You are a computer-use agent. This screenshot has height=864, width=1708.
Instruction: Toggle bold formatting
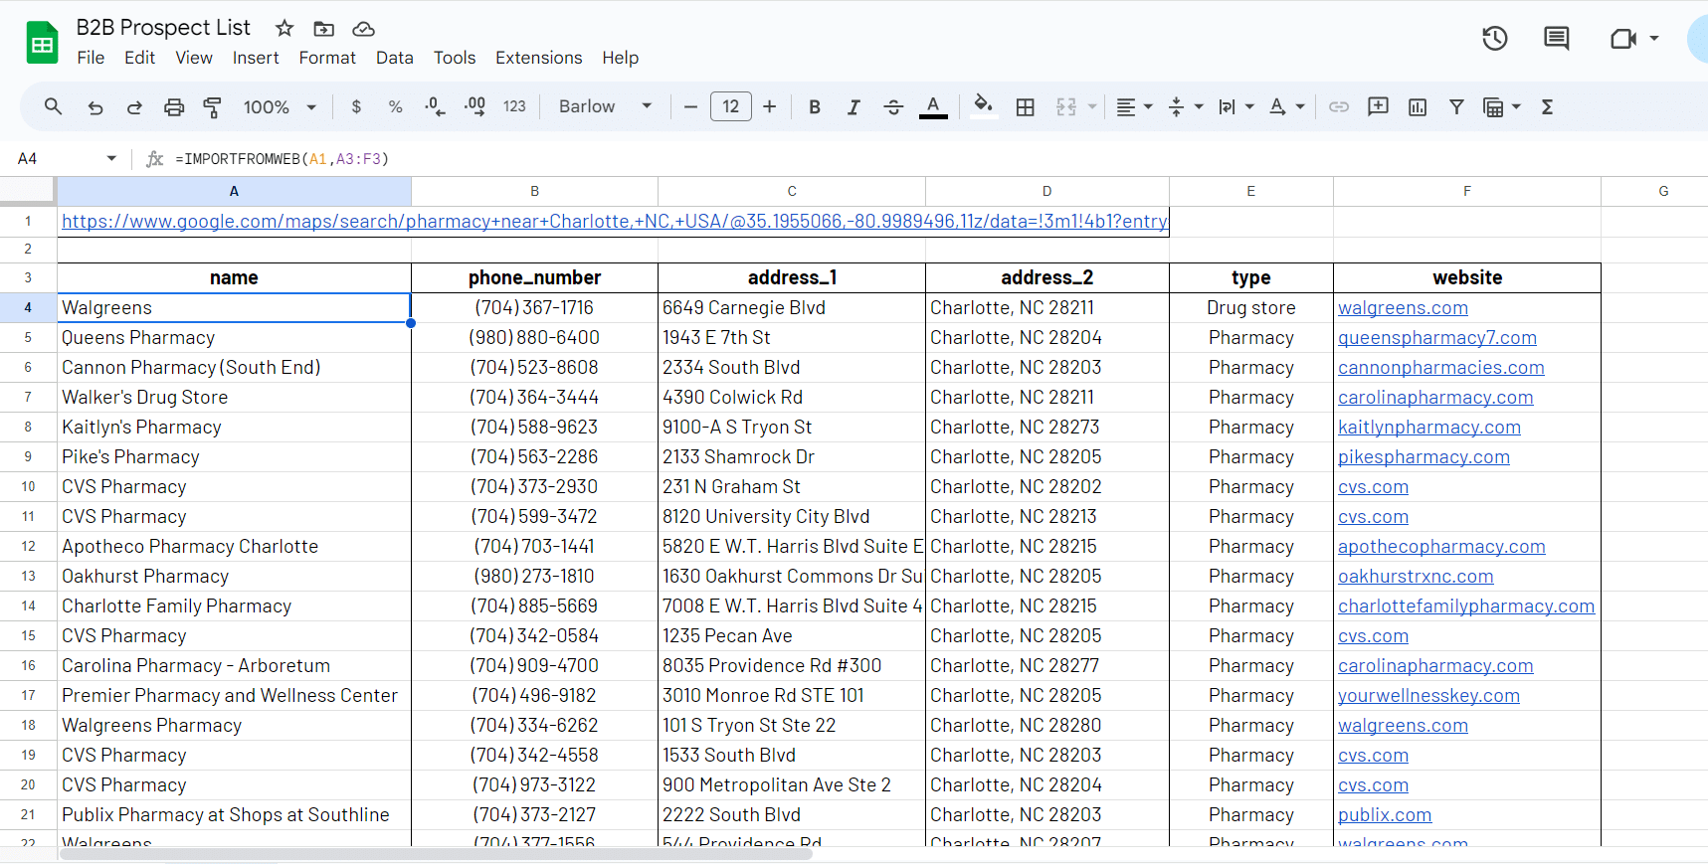tap(815, 107)
